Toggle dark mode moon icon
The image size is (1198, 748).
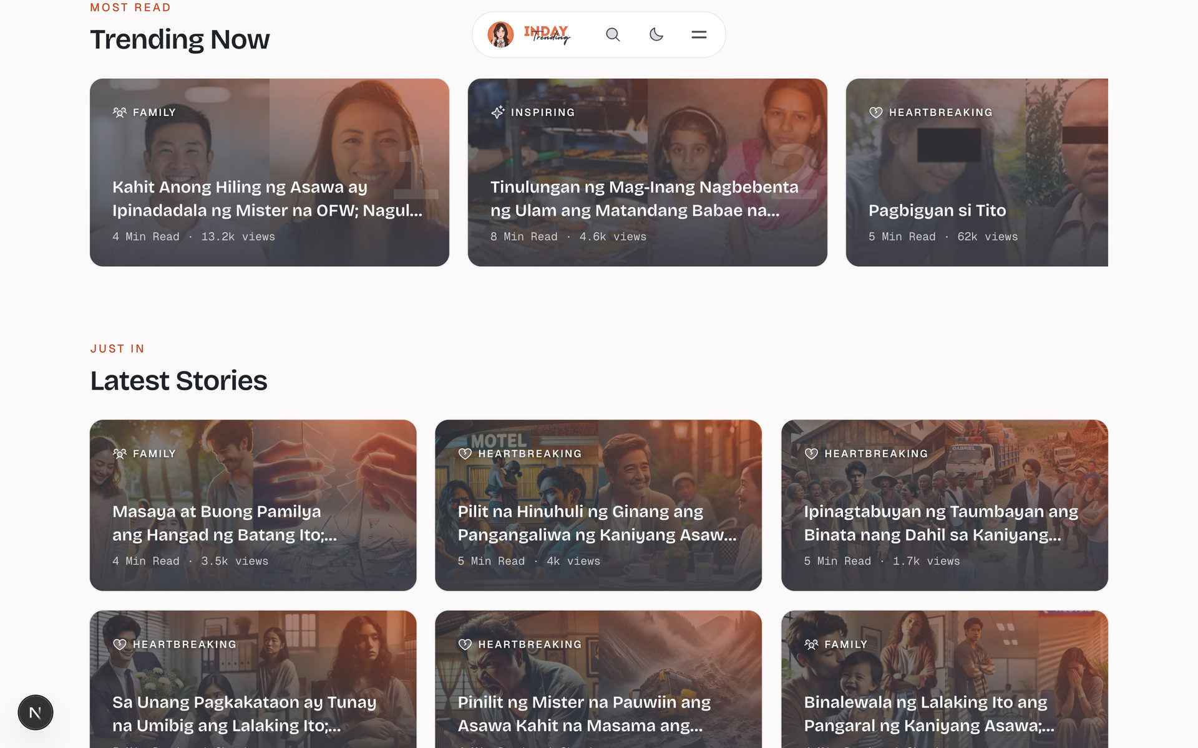click(x=656, y=35)
